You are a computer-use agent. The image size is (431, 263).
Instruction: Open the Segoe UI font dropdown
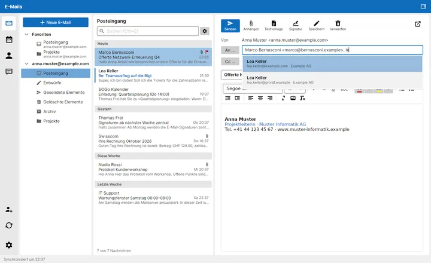(x=253, y=88)
